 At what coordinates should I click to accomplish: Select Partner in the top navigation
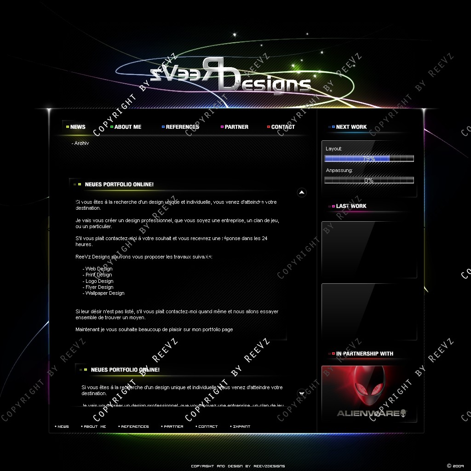point(236,127)
